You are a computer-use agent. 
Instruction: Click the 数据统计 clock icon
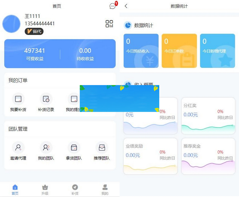127,25
